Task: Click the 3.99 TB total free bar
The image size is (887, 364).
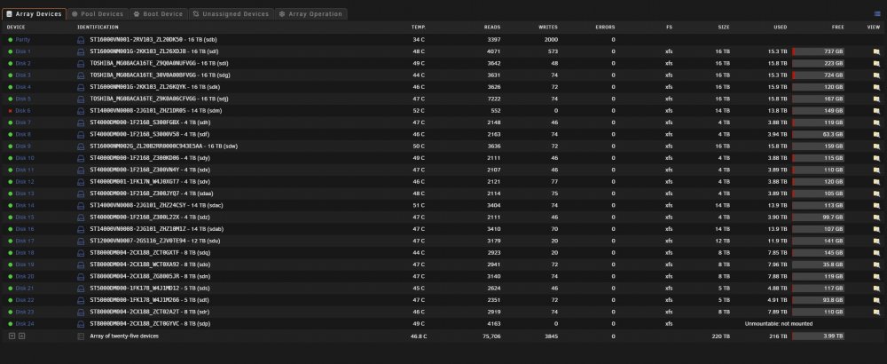Action: [x=818, y=336]
